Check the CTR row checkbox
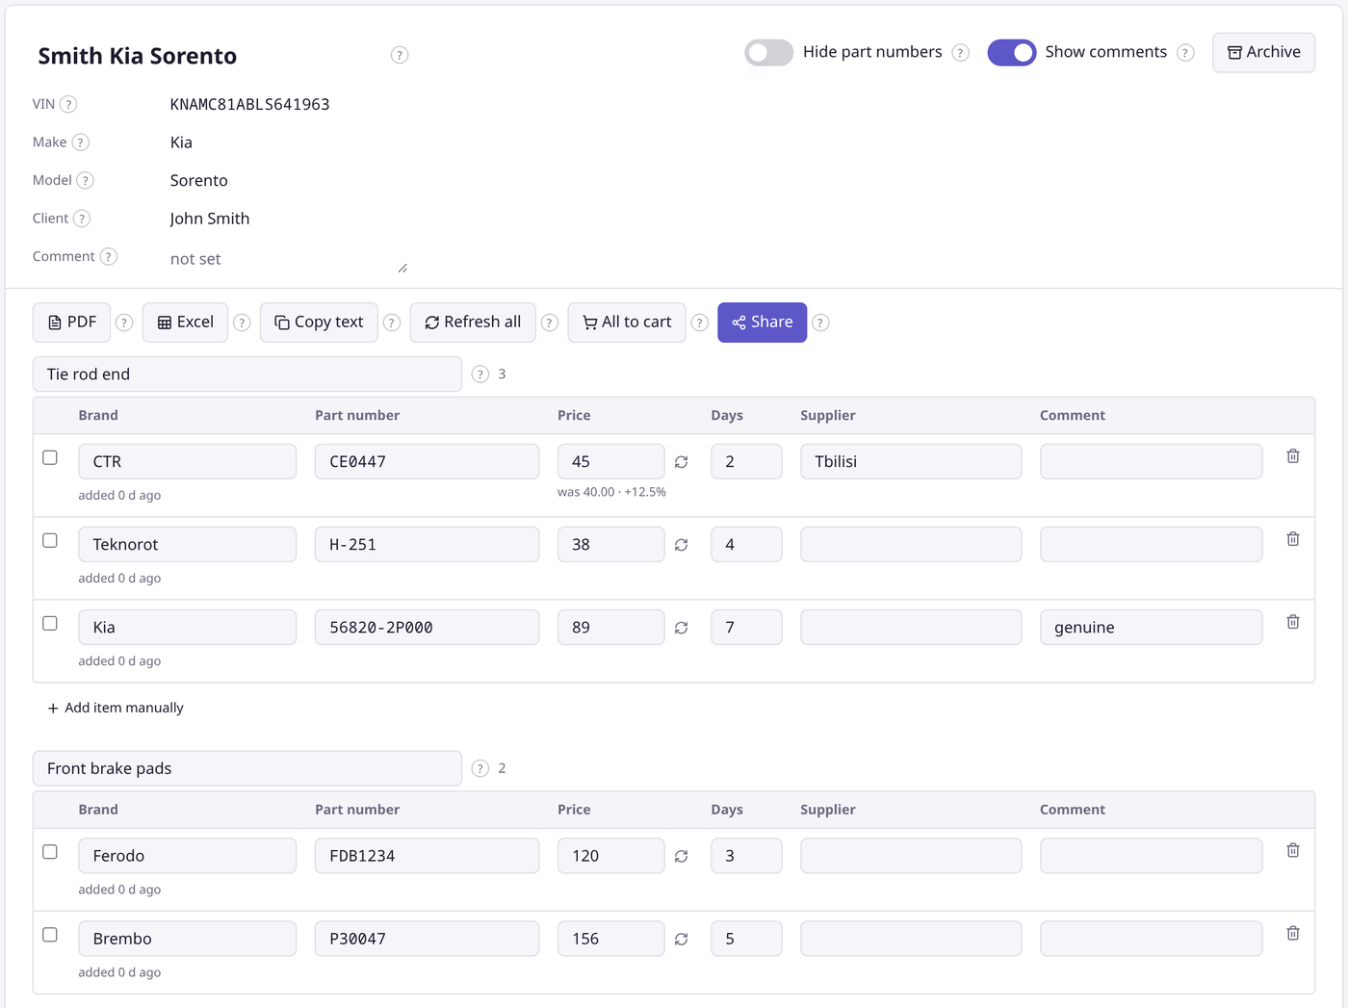The width and height of the screenshot is (1348, 1008). [50, 457]
